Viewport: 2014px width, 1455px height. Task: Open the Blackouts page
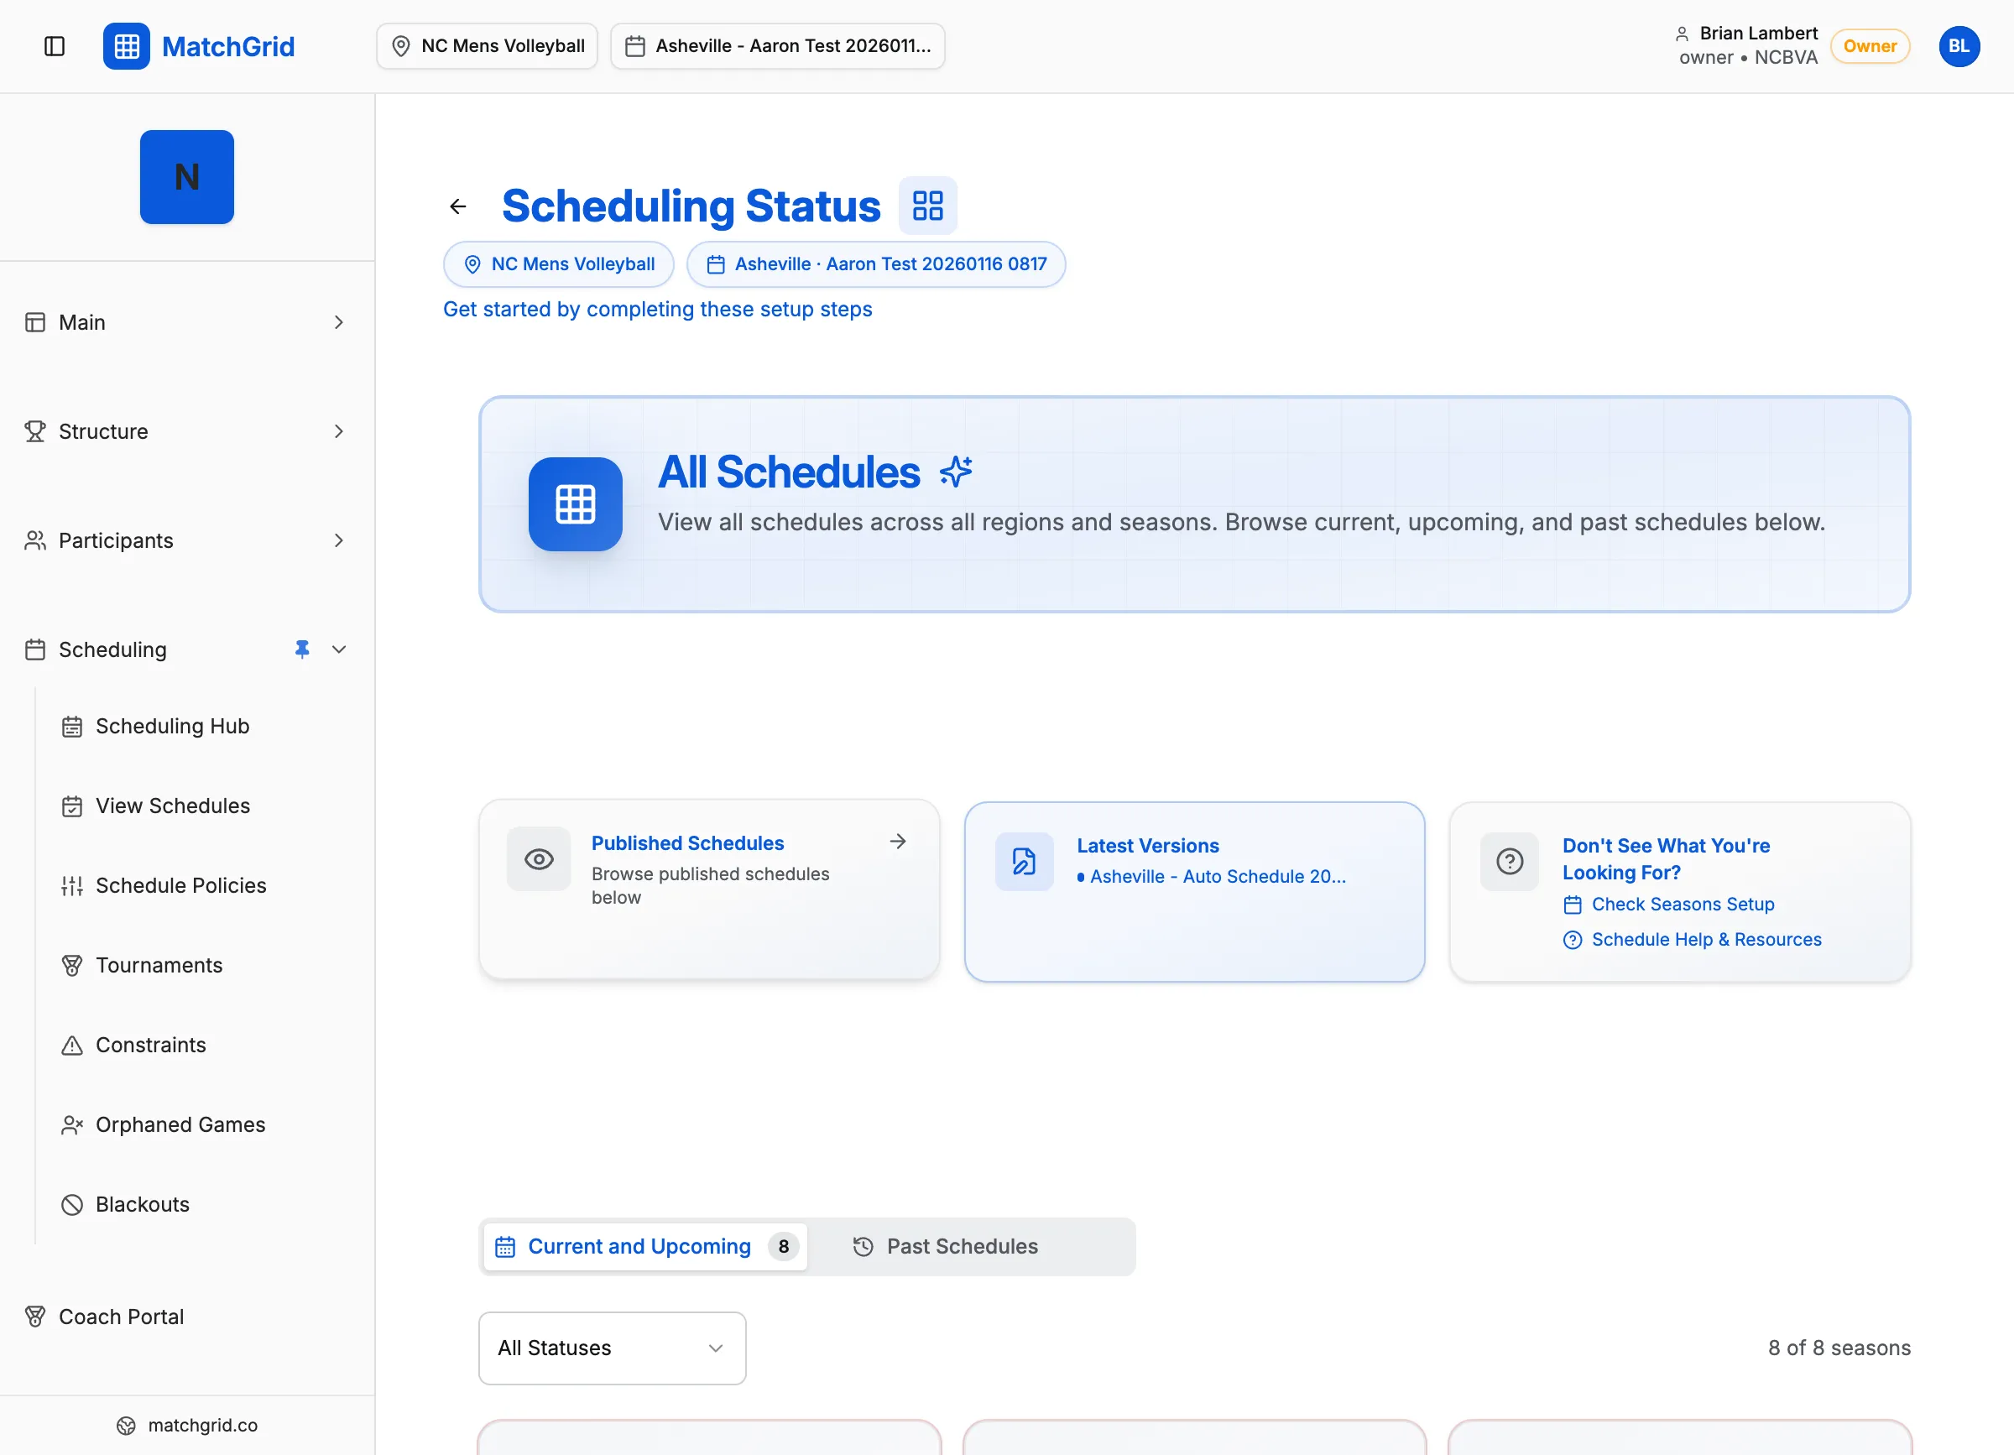coord(142,1204)
